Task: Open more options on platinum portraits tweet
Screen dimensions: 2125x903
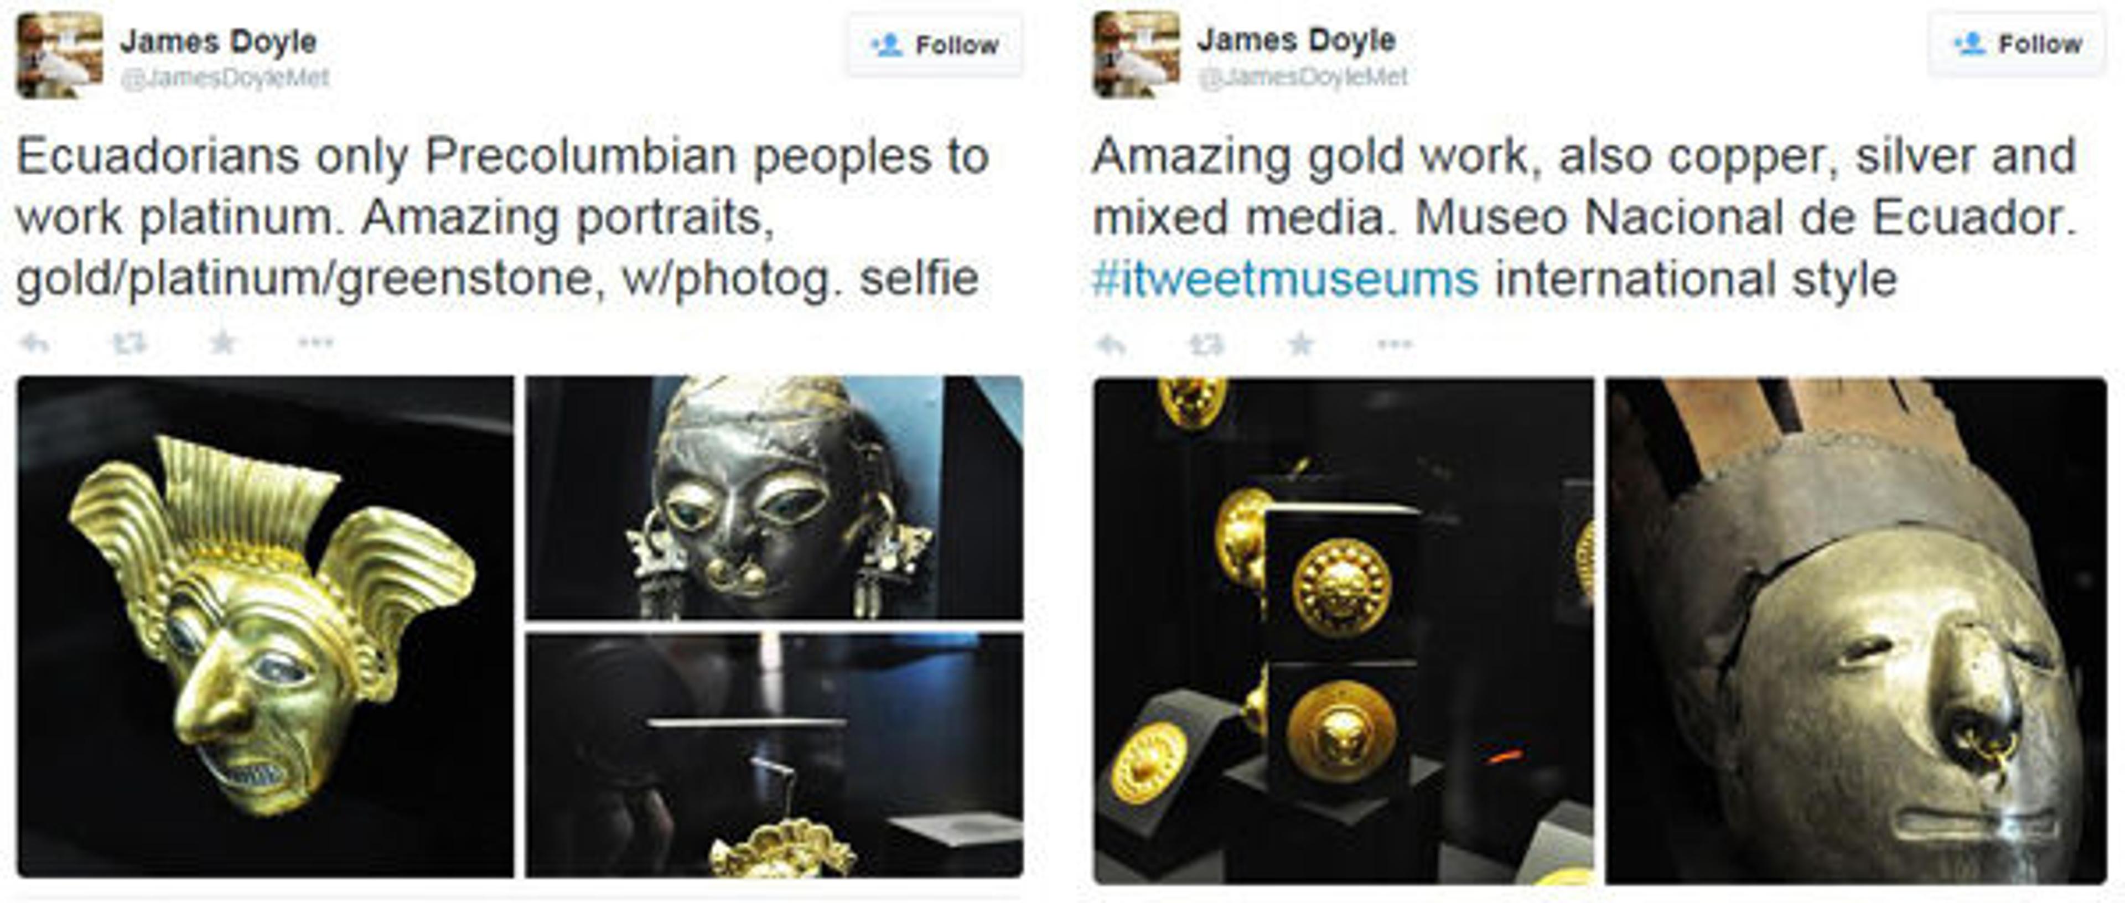Action: (316, 342)
